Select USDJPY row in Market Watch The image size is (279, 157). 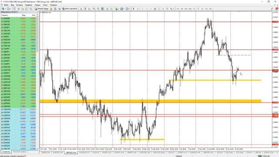click(x=18, y=27)
